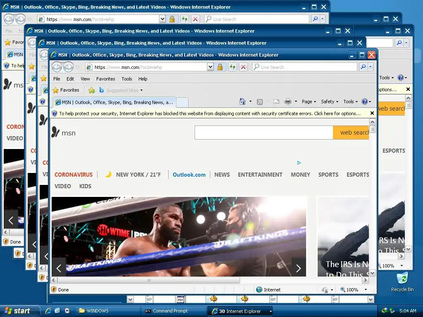Open the address bar dropdown in the front window
423x317 pixels.
(x=210, y=67)
